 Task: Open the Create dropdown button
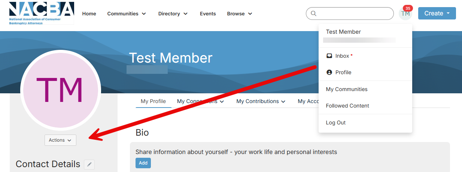[437, 13]
